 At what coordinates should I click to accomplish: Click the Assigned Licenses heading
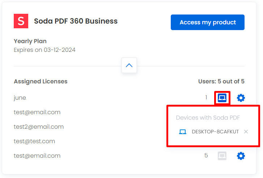41,81
